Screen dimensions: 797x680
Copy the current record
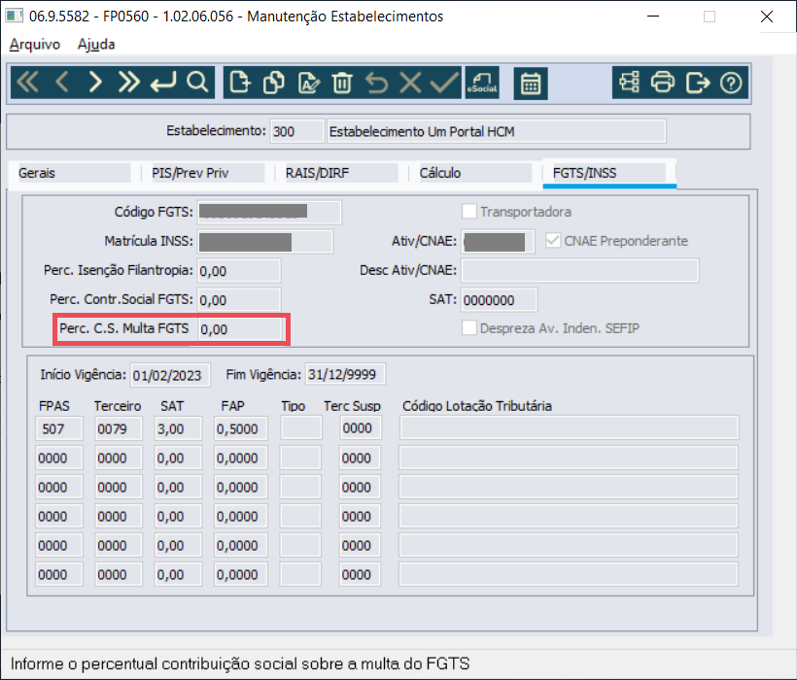coord(274,82)
